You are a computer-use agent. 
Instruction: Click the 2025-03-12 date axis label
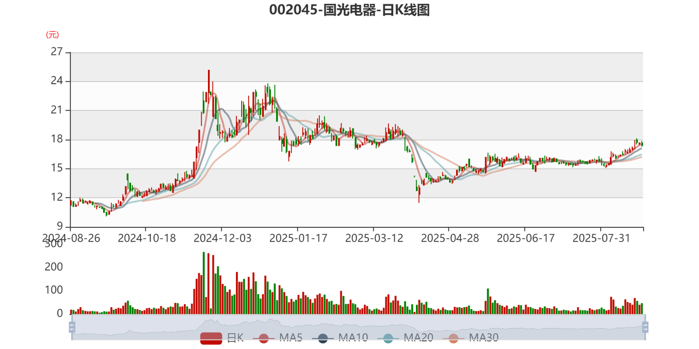pyautogui.click(x=374, y=238)
